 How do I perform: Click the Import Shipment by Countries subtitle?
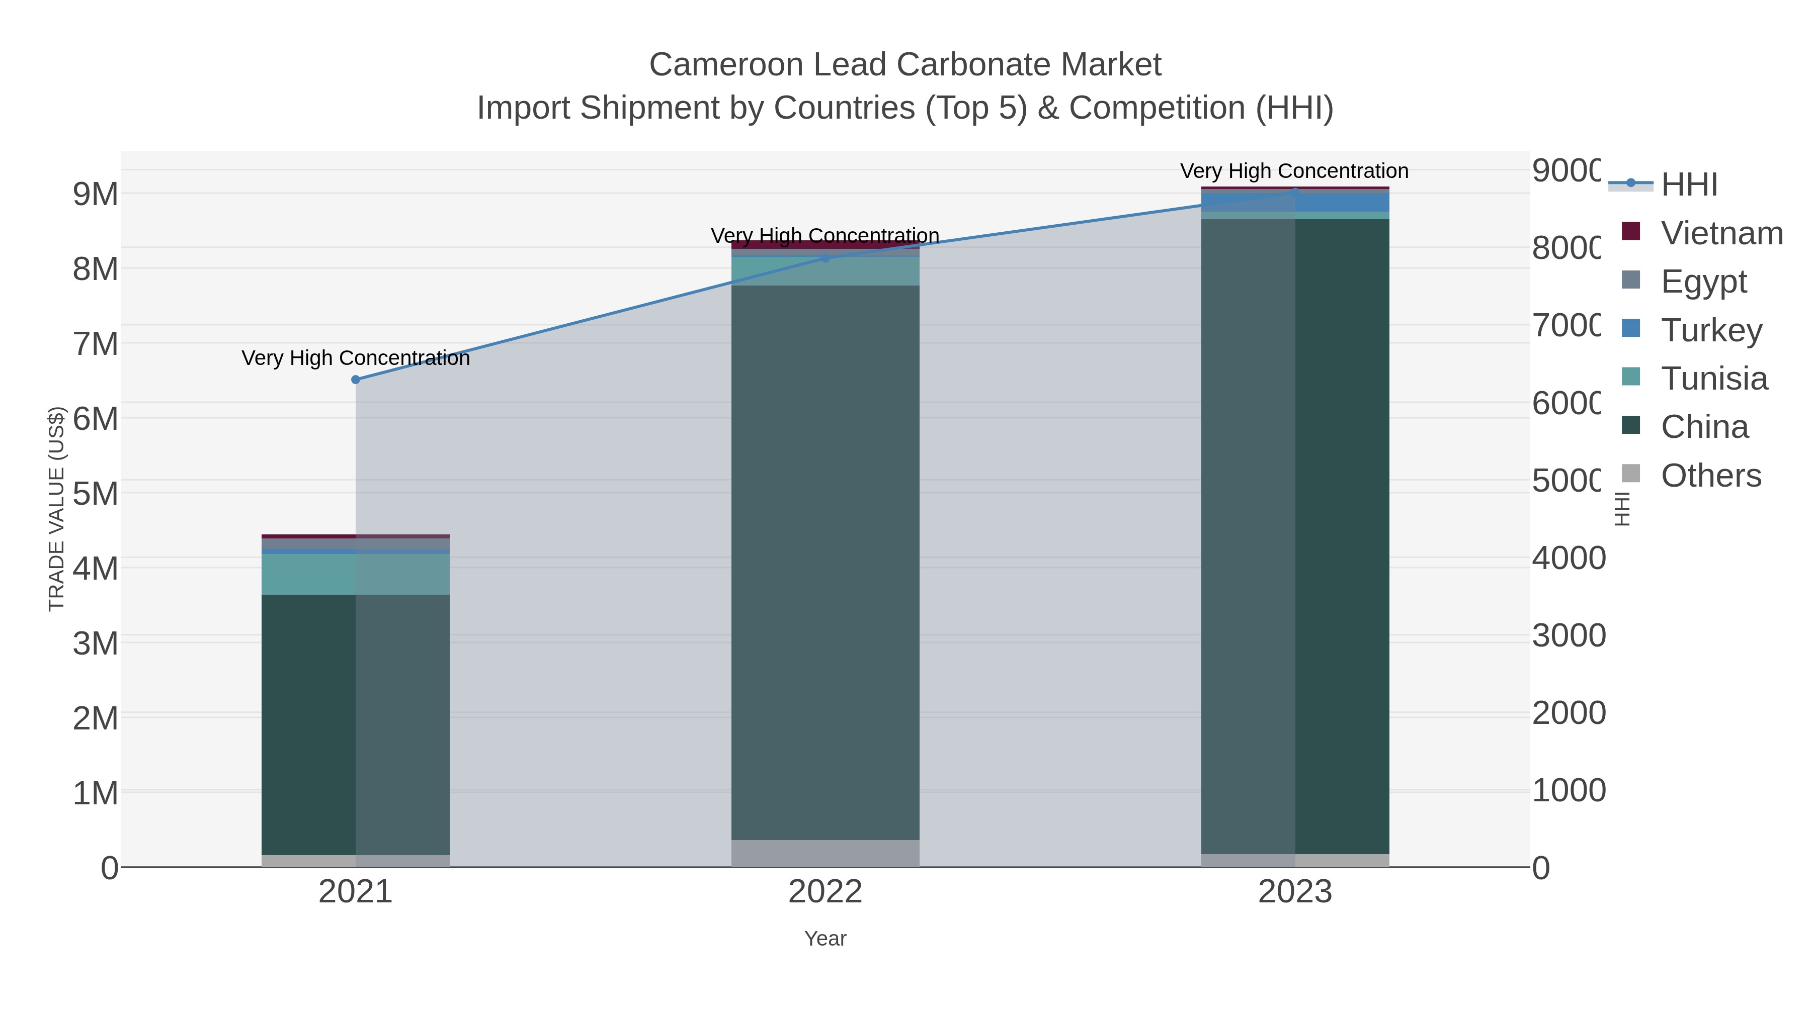906,108
